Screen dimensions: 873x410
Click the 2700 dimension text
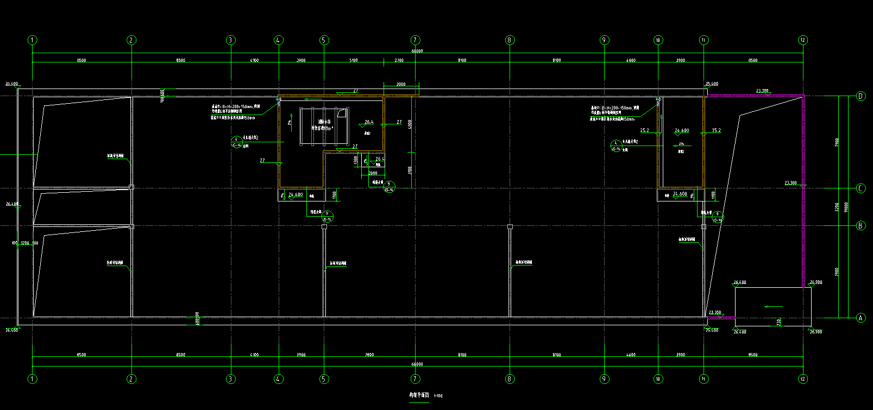click(399, 60)
